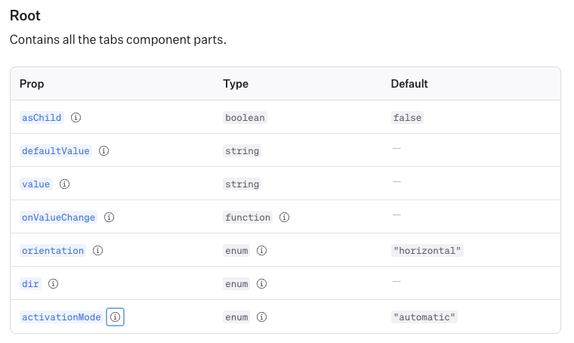
Task: Open info icon next to dir prop
Action: (54, 284)
